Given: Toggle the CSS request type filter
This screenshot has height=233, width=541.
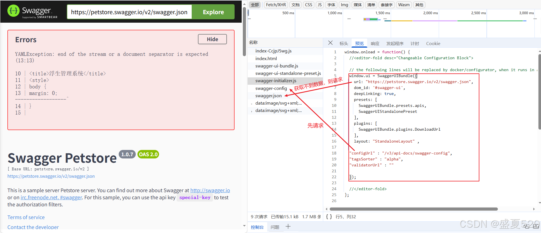Looking at the screenshot, I should click(308, 5).
